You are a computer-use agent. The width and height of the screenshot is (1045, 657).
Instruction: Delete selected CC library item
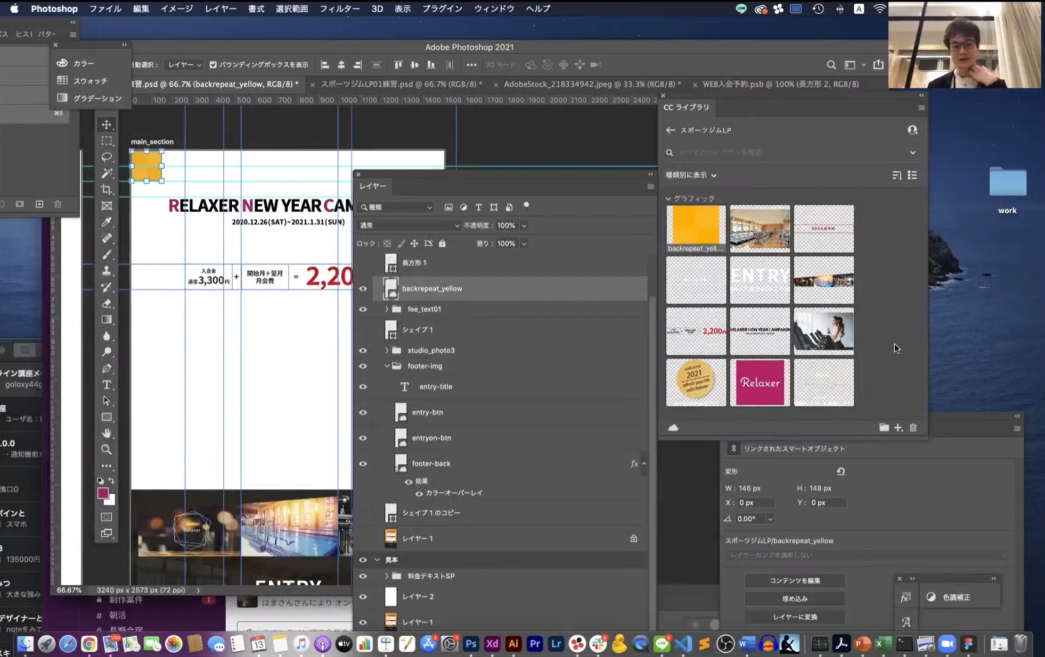(913, 428)
